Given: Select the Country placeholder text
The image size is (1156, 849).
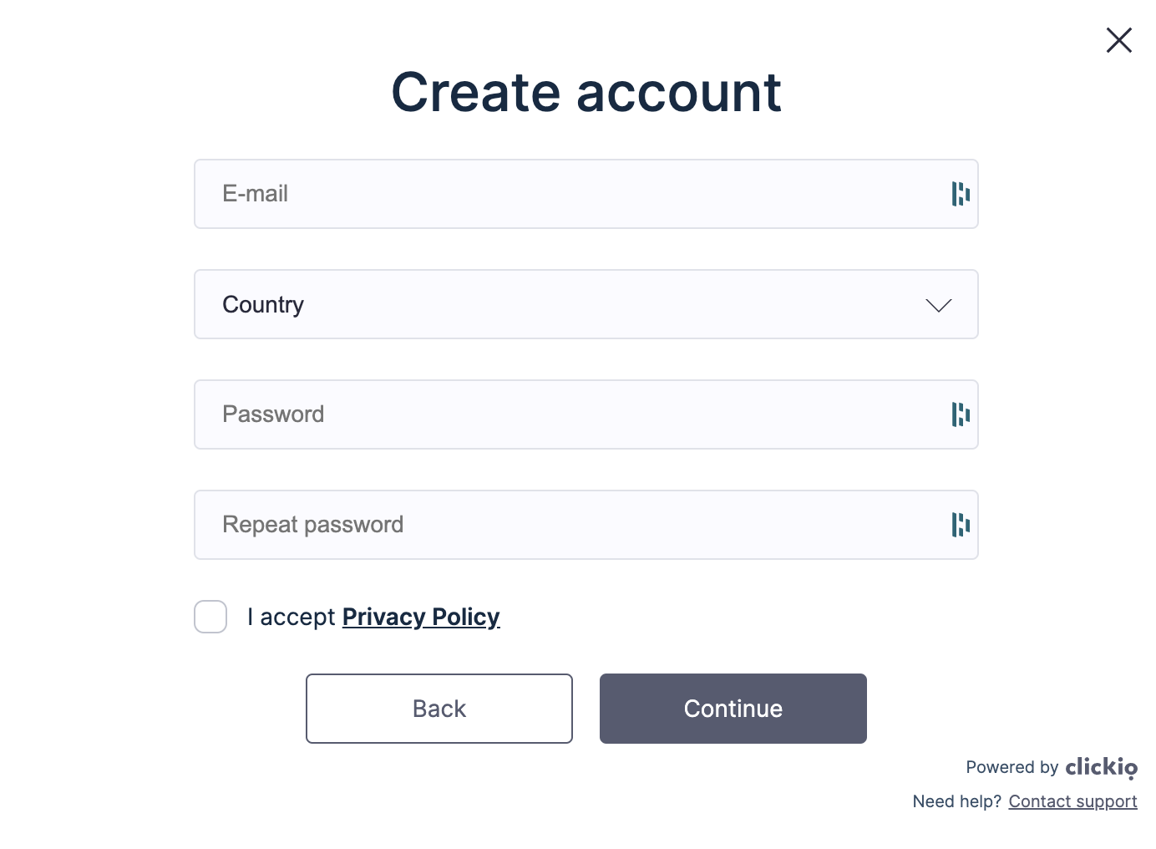Looking at the screenshot, I should (263, 305).
